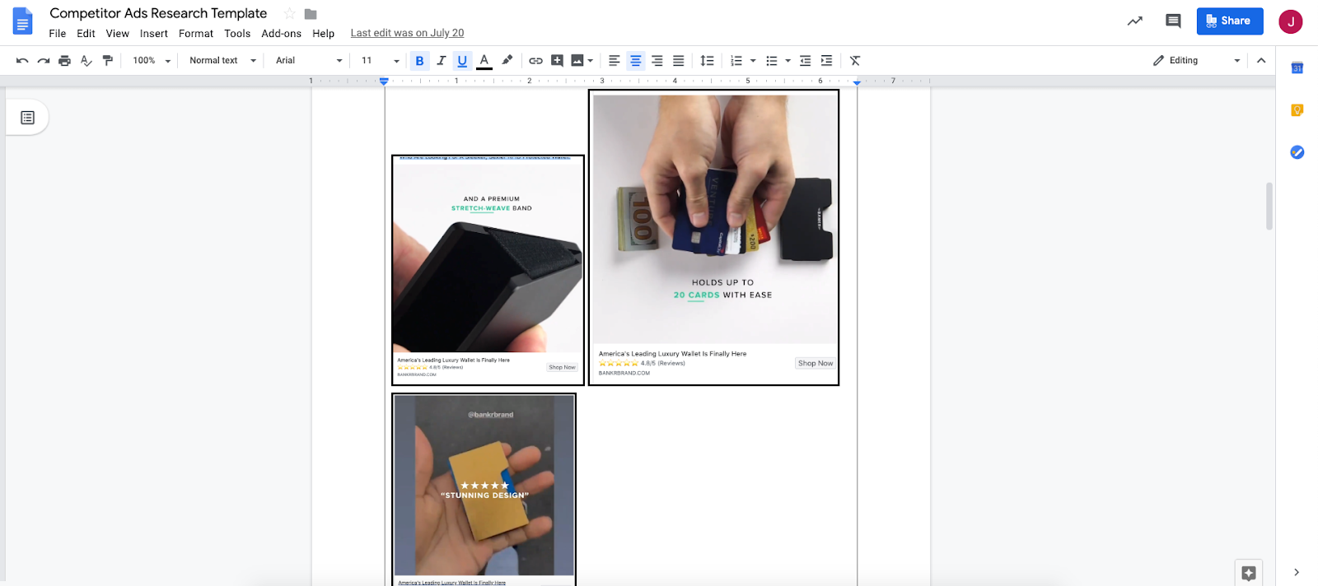Apply a bulleted list
The height and width of the screenshot is (586, 1318).
771,60
